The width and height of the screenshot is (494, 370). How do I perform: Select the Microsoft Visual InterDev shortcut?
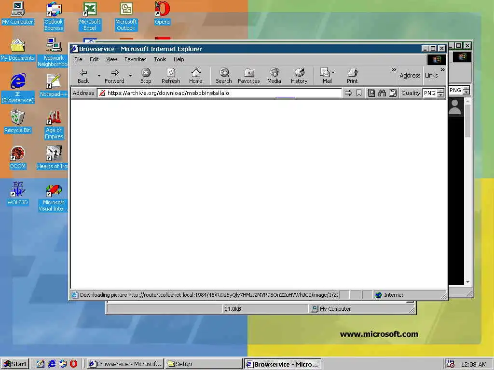[54, 197]
